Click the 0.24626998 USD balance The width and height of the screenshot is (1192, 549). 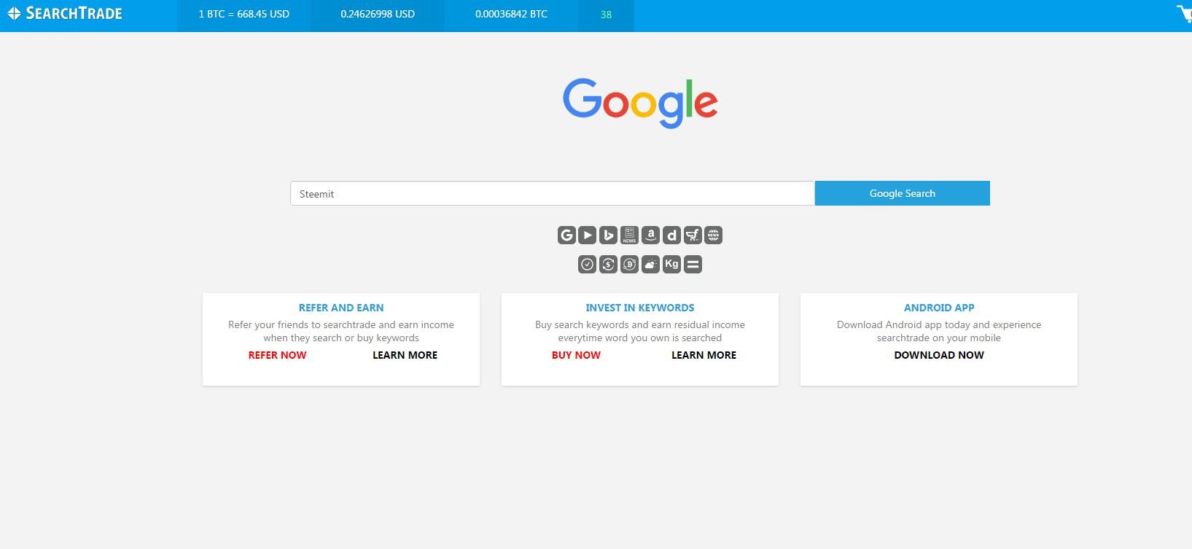378,14
